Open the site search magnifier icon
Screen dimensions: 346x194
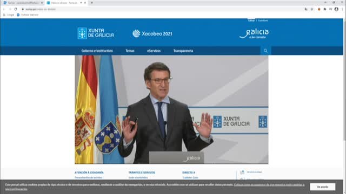pos(265,51)
